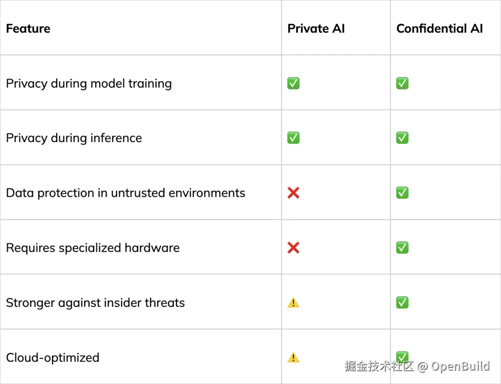Screen dimensions: 501x384
Task: Click 'Stronger against insider threats' label
Action: (95, 303)
